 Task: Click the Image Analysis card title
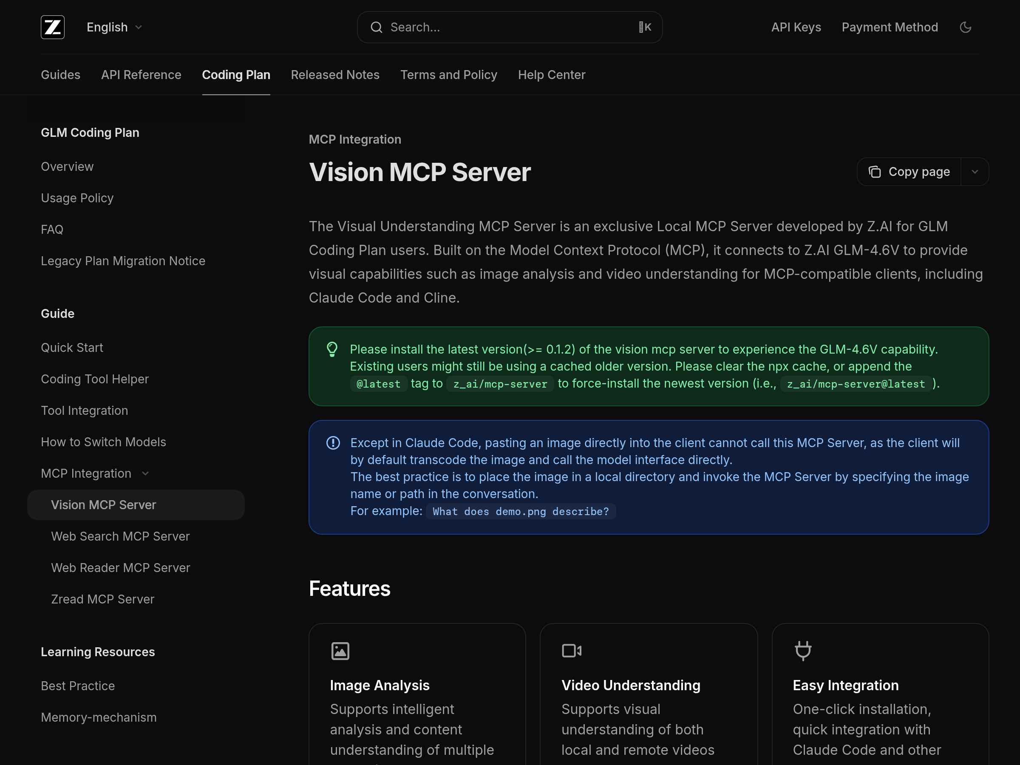point(380,686)
